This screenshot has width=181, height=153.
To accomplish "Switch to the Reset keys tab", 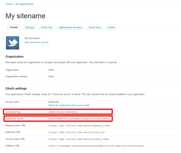I will pyautogui.click(x=95, y=27).
